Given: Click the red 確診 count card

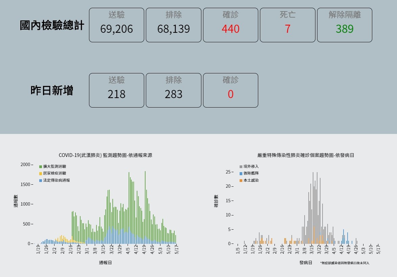Looking at the screenshot, I should [230, 25].
